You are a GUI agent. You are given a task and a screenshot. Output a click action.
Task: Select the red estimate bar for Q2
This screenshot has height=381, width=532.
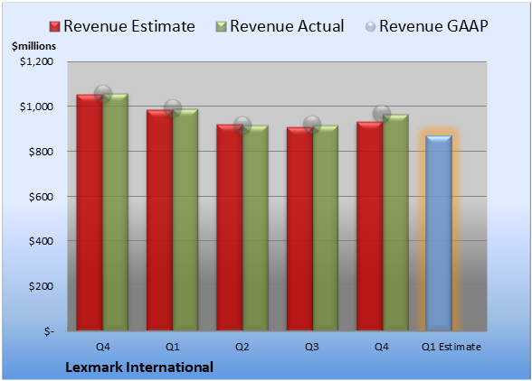230,228
